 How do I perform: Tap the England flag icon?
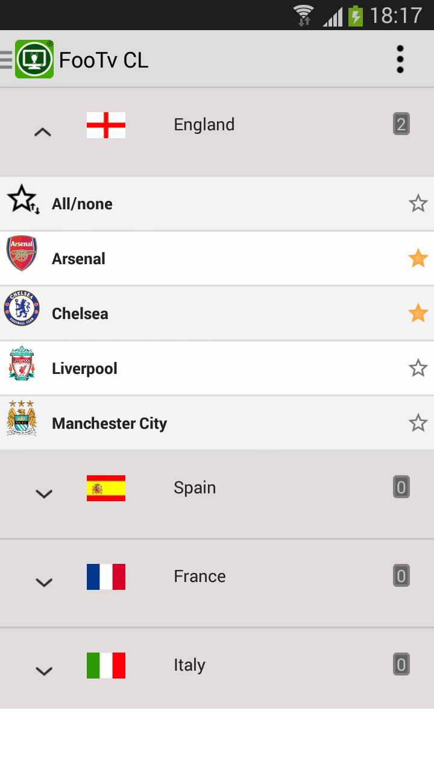[x=106, y=125]
